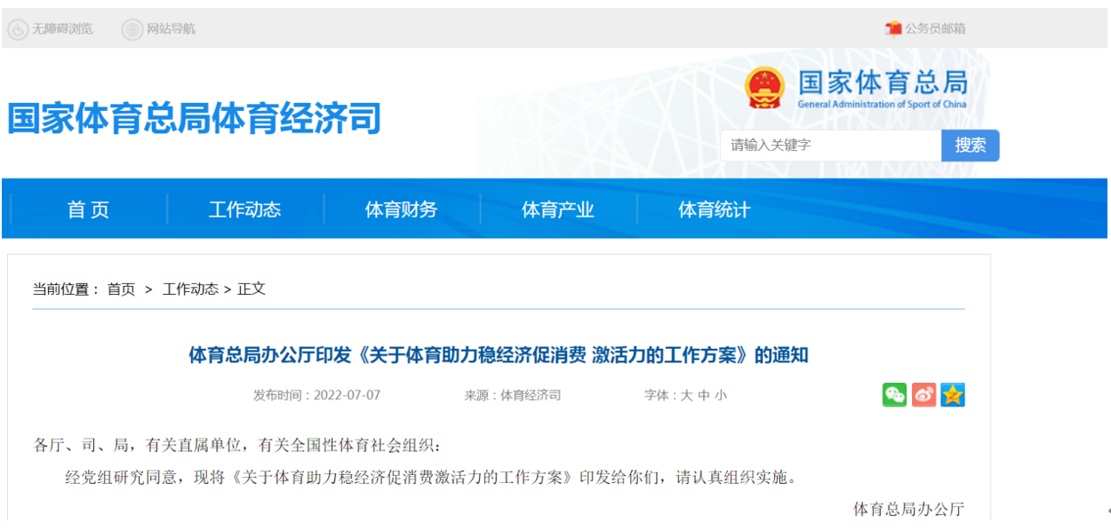Set font size to 大

[686, 395]
